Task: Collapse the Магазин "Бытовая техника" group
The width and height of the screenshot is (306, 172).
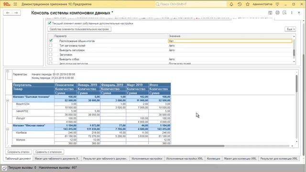Action: pyautogui.click(x=8, y=100)
